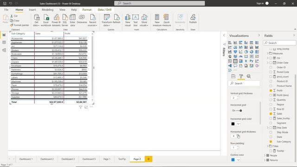The width and height of the screenshot is (297, 167).
Task: Select the stacked bar chart visual
Action: [230, 43]
